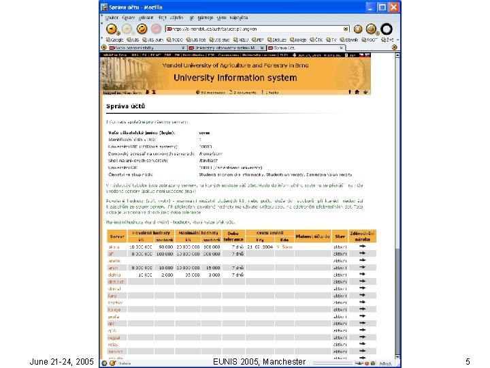Open the MZLU bookmark
This screenshot has height=368, width=490.
pyautogui.click(x=241, y=40)
